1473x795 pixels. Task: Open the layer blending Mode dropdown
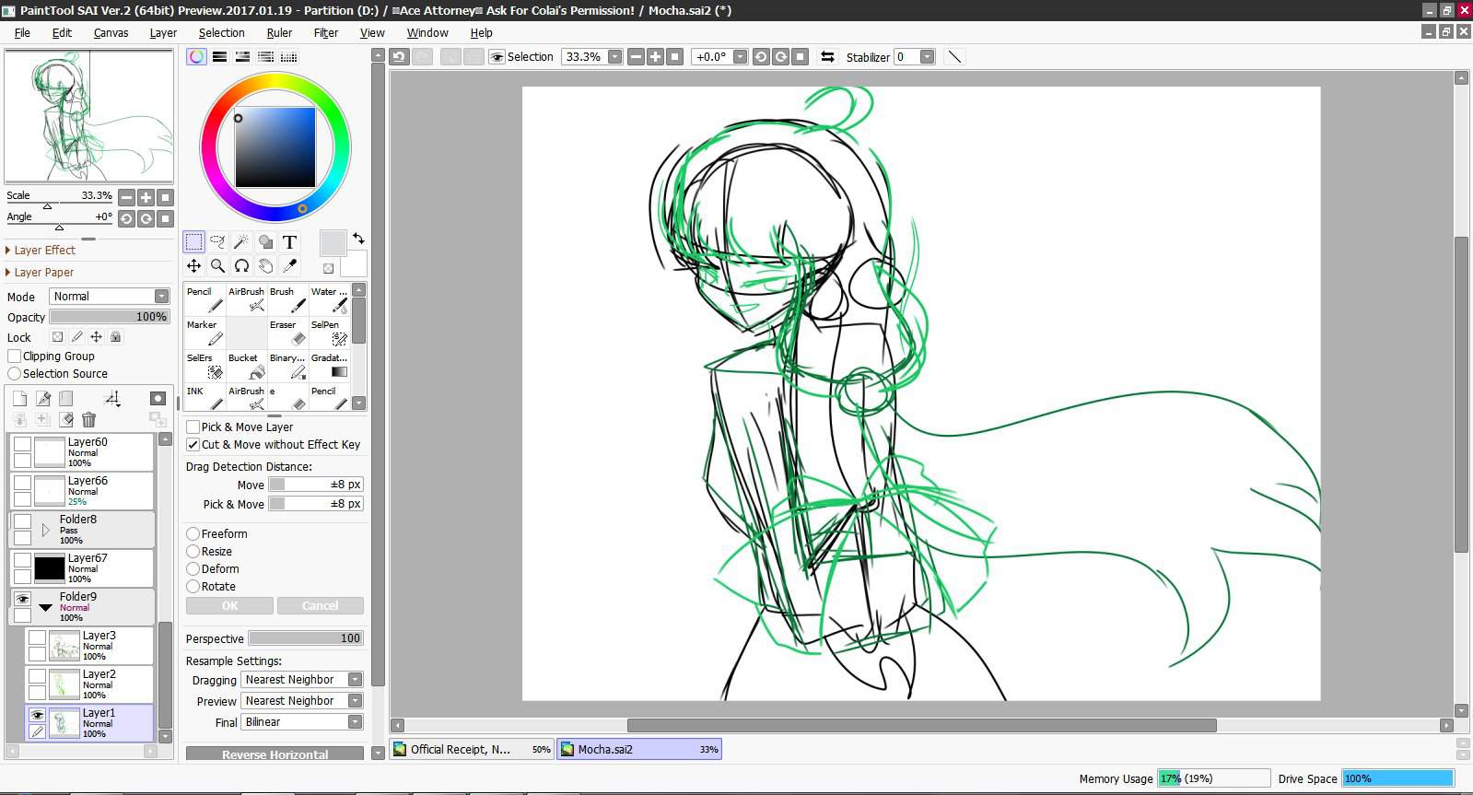(110, 296)
